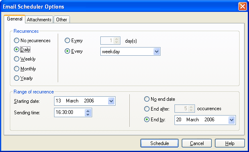Screen dimensions: 249x152
Task: Click the Sending time field
Action: coord(73,112)
